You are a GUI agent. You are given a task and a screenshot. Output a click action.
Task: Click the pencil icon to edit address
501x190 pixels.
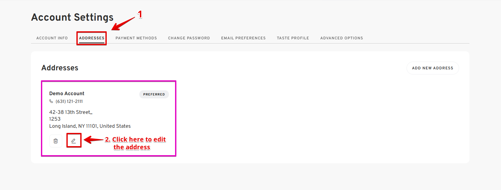click(74, 141)
